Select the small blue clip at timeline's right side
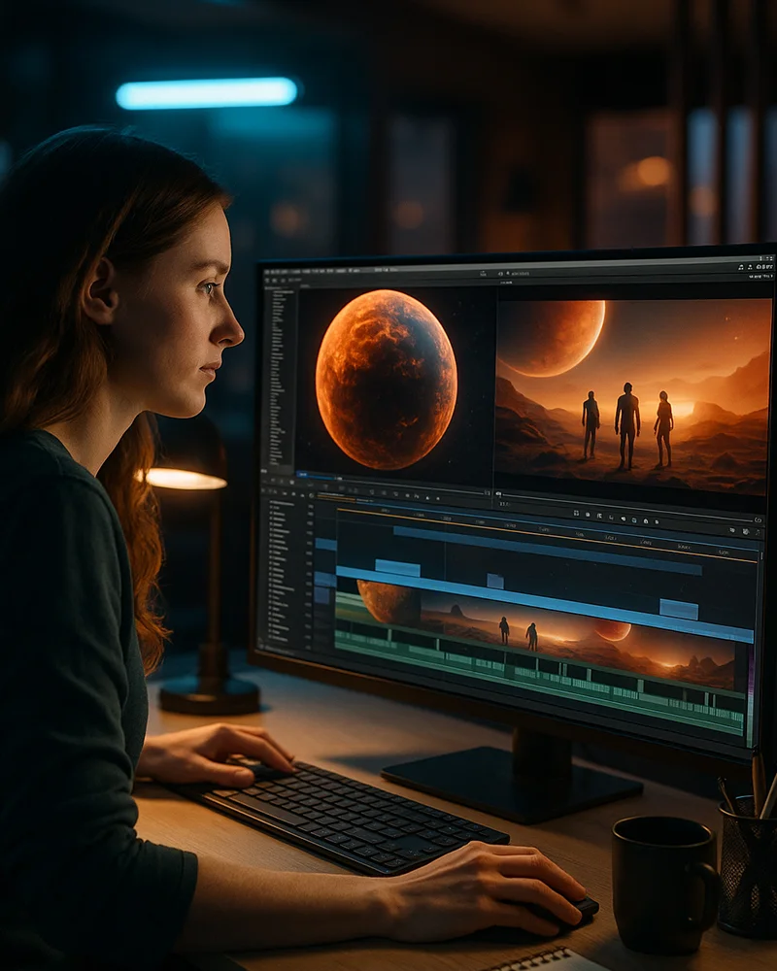This screenshot has width=777, height=971. (x=678, y=609)
